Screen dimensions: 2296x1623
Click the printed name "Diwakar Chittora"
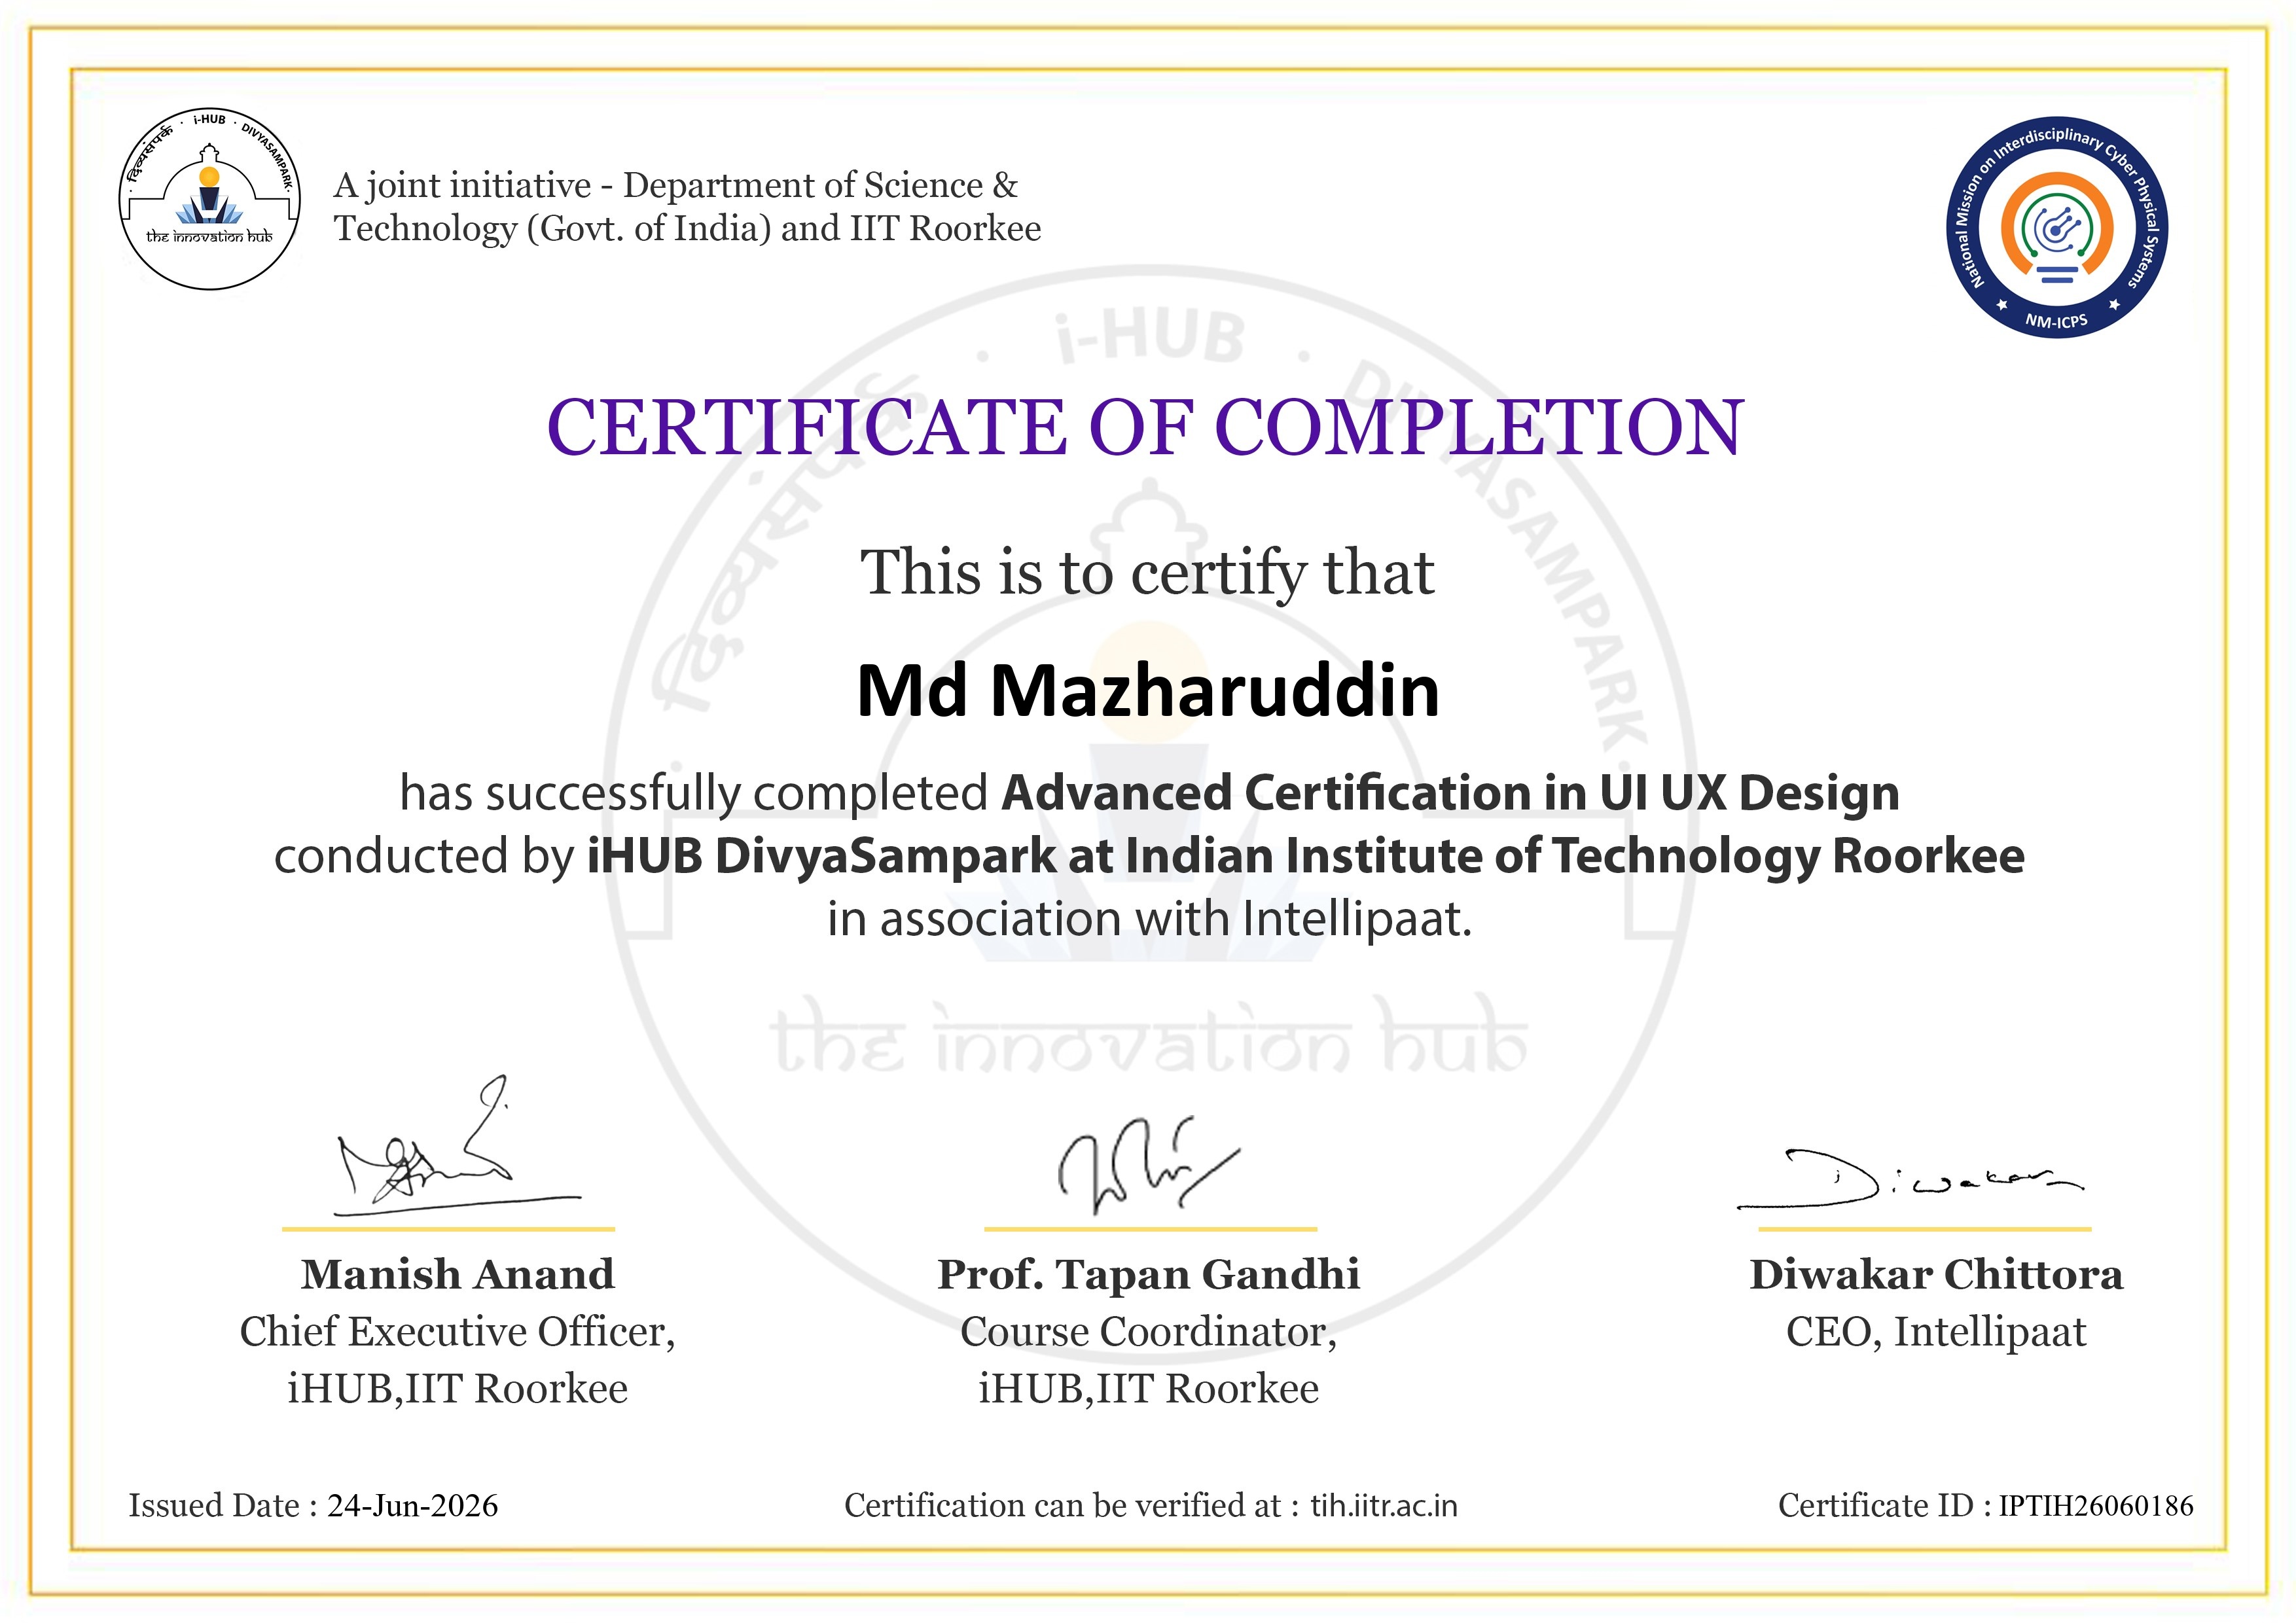(1936, 1274)
